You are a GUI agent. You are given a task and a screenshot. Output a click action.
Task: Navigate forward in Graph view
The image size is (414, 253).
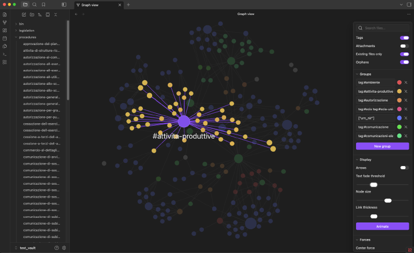[x=83, y=14]
